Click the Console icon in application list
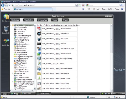This screenshot has height=99, width=126. click(39, 44)
